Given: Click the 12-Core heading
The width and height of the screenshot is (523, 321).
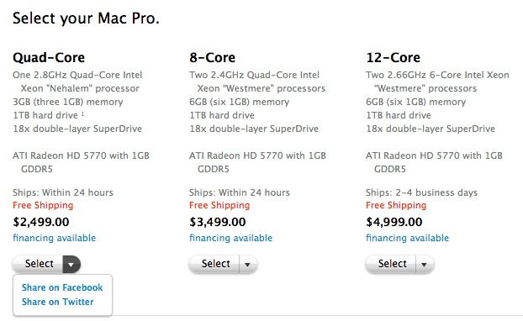Looking at the screenshot, I should coord(393,57).
